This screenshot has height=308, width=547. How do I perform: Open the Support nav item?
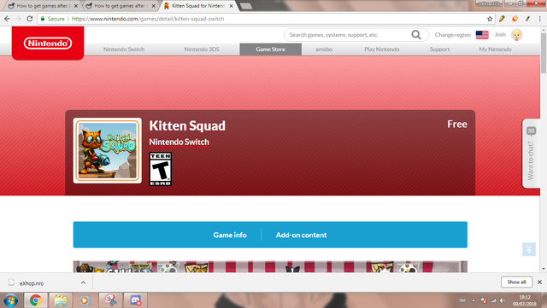pos(439,49)
